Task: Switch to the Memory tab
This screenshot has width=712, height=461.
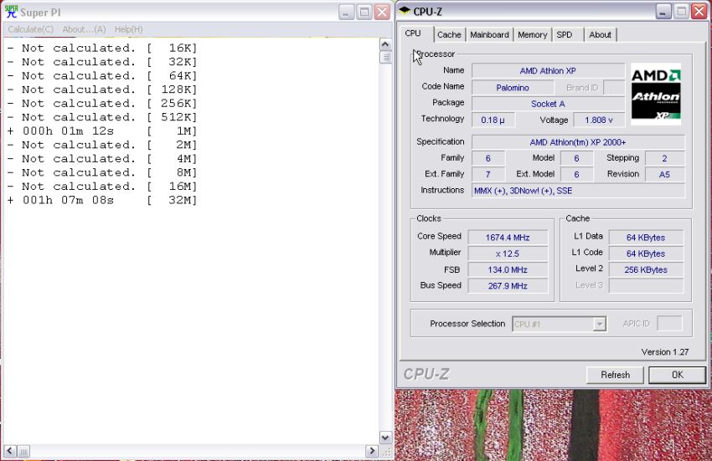Action: (x=532, y=34)
